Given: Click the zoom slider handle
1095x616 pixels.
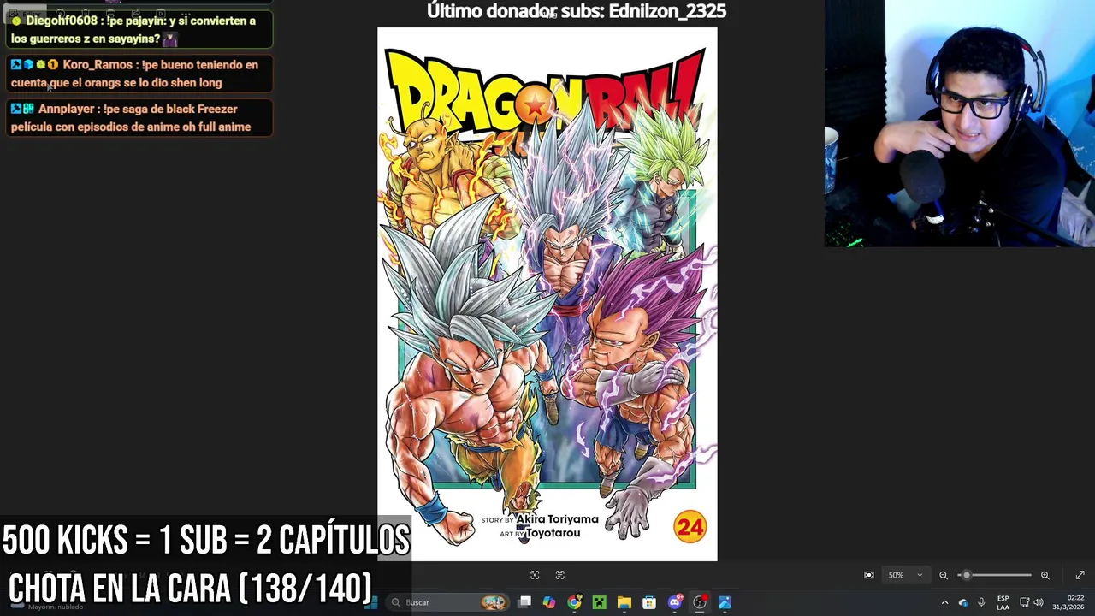Looking at the screenshot, I should pos(967,575).
